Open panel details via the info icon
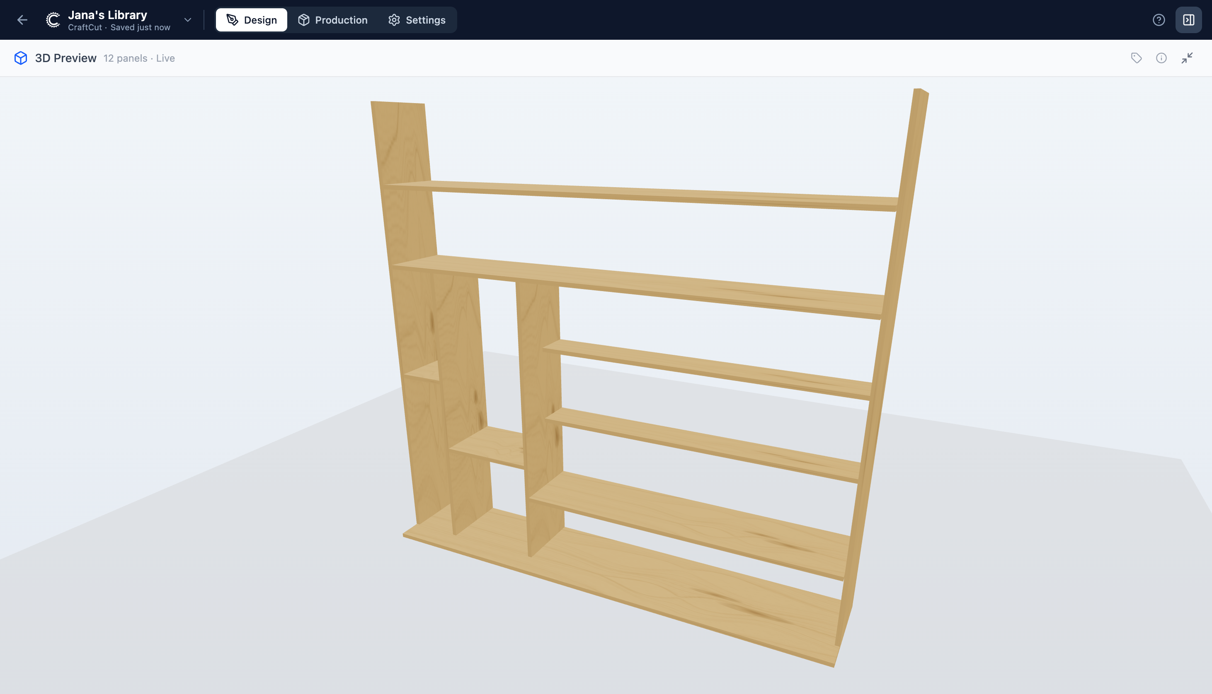 [x=1161, y=58]
